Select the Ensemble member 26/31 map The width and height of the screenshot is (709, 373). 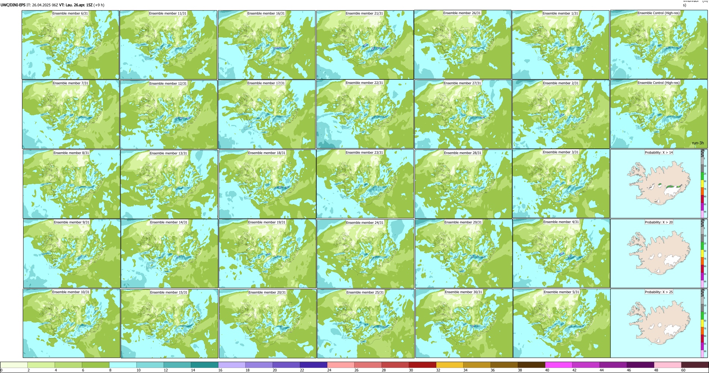(463, 45)
